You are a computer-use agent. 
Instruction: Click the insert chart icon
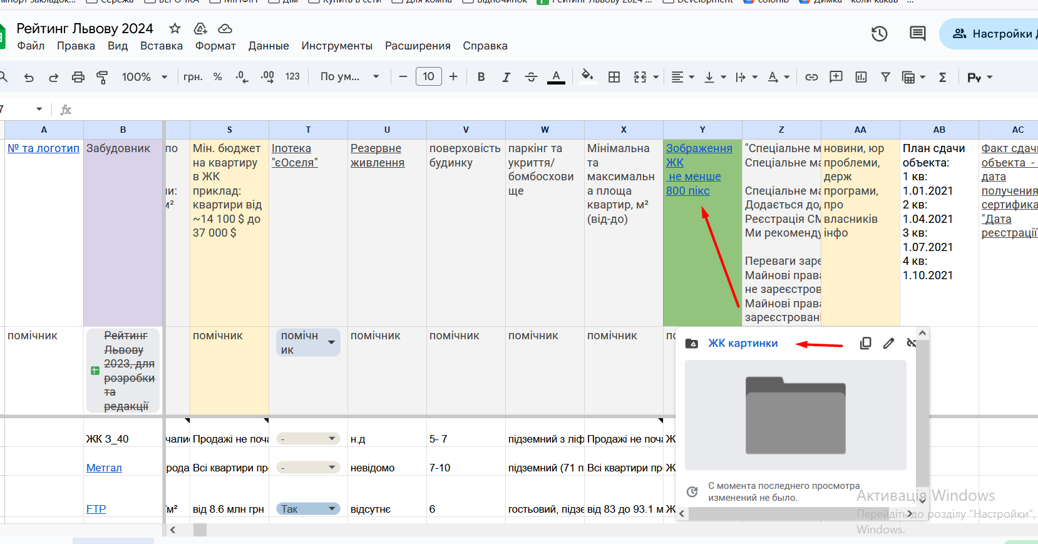(861, 77)
